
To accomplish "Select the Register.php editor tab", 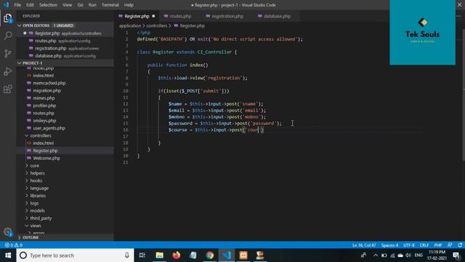I will 137,16.
